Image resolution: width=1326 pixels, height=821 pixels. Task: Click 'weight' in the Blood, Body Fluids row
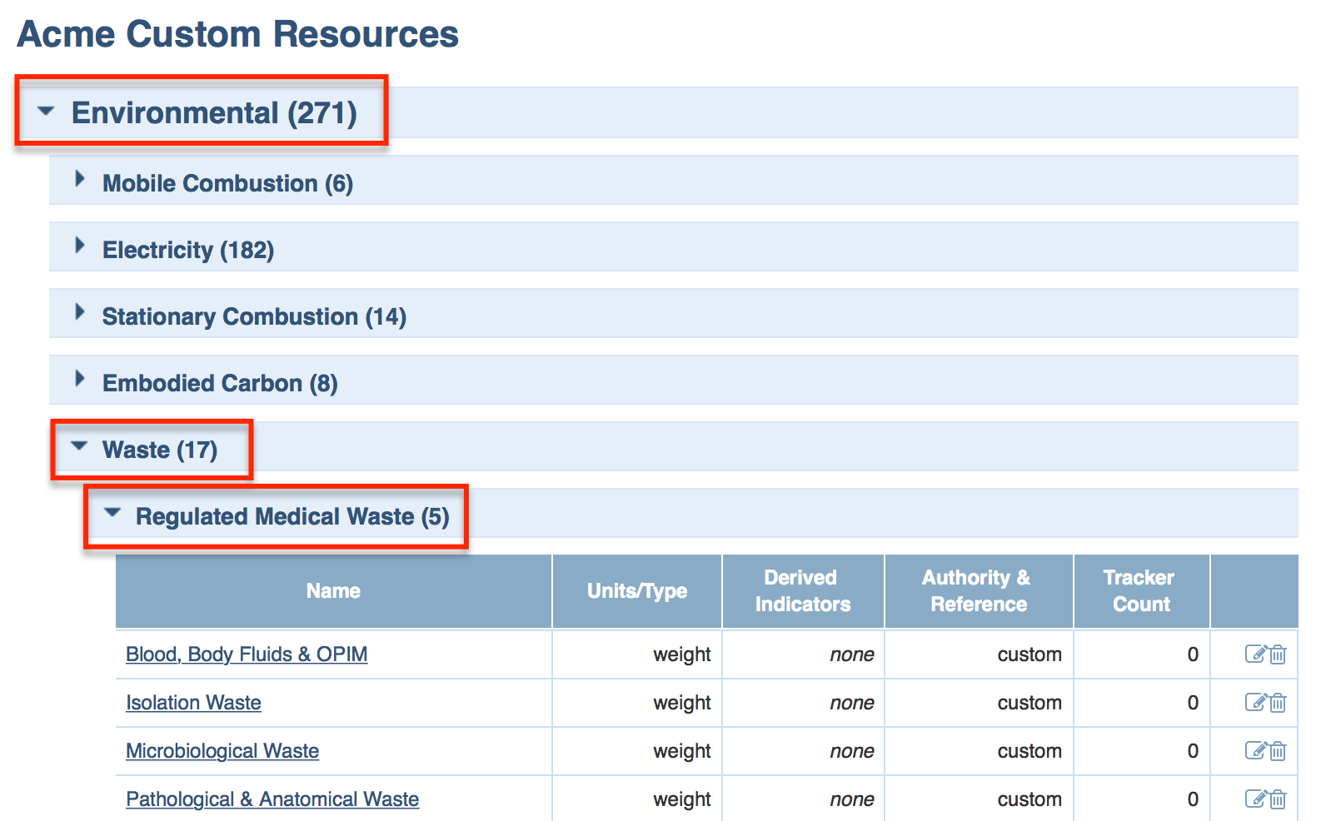(682, 654)
